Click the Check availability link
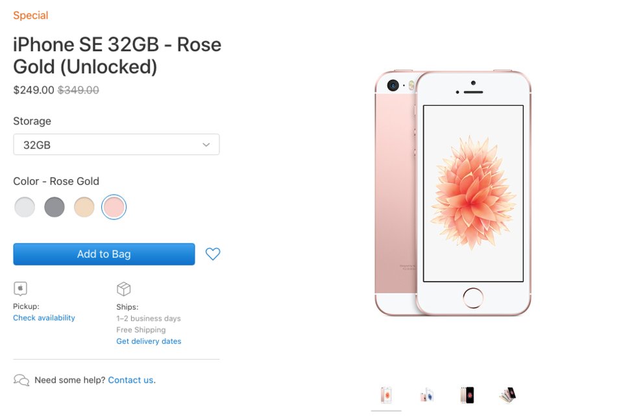623x416 pixels. point(44,318)
